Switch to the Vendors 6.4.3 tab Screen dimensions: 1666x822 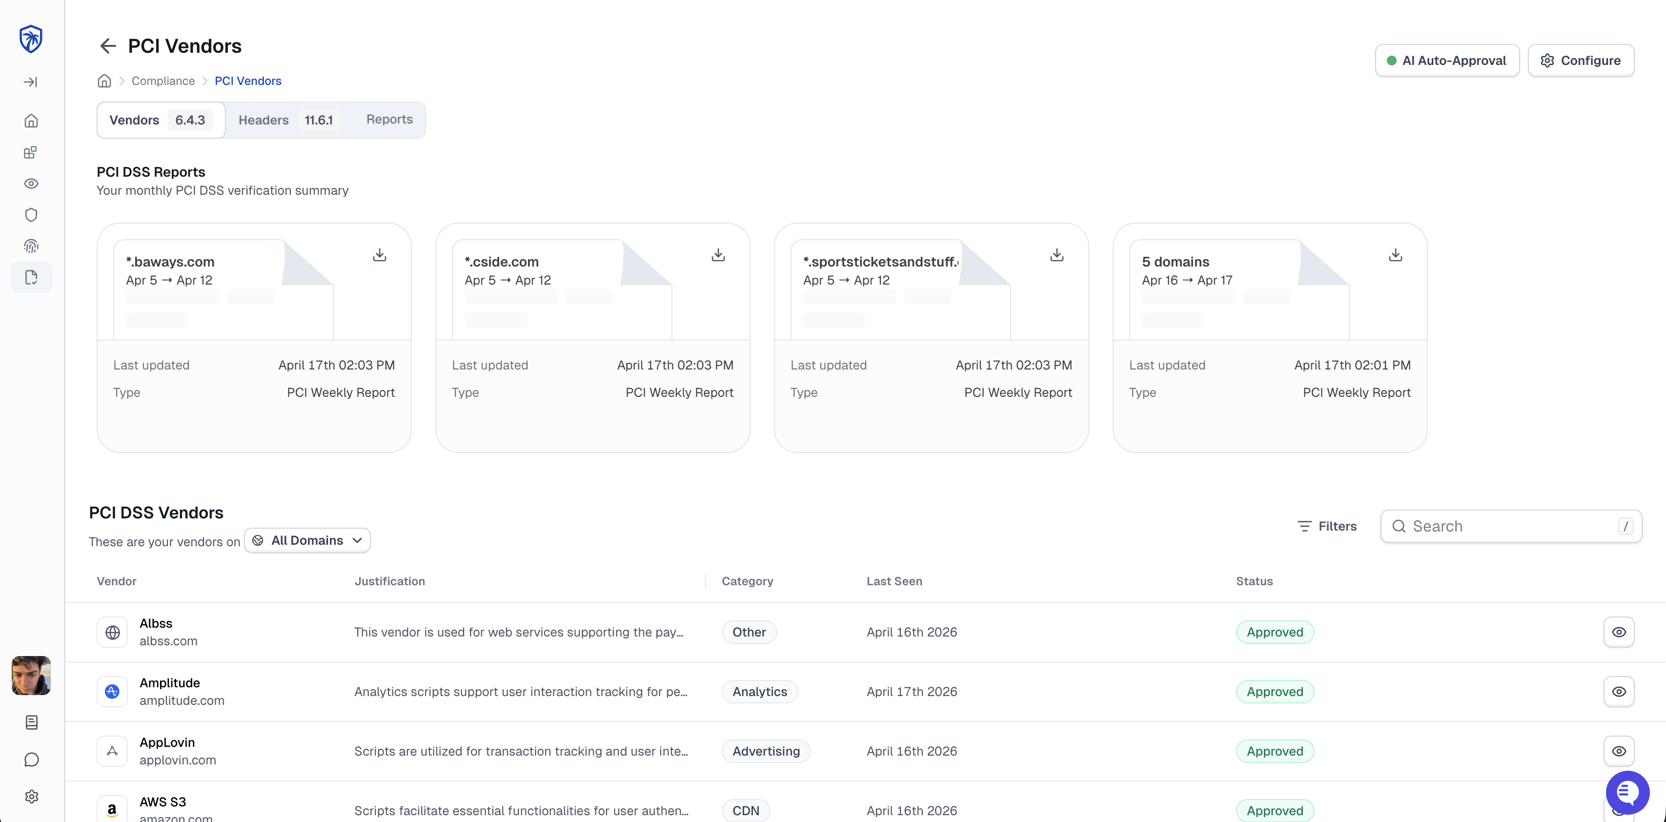tap(161, 120)
